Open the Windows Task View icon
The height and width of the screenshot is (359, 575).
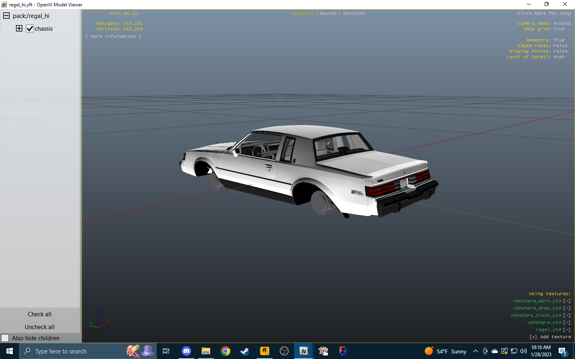pos(166,351)
